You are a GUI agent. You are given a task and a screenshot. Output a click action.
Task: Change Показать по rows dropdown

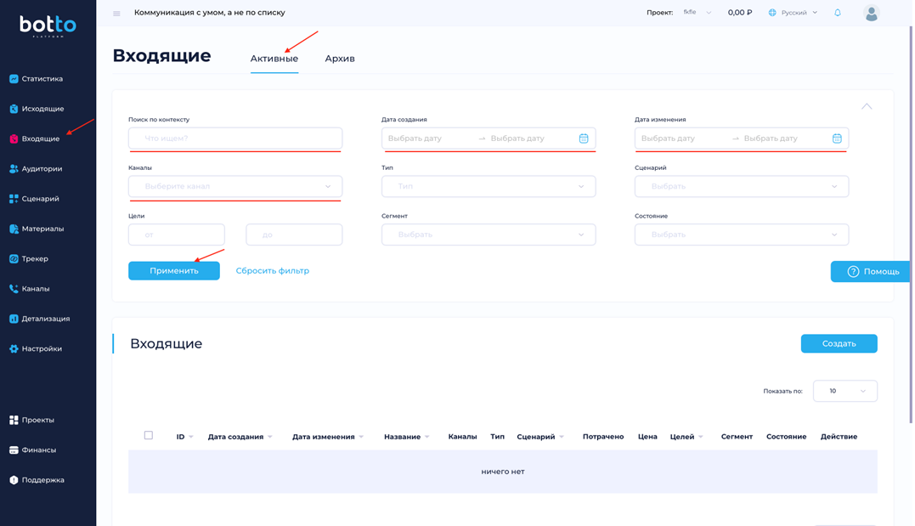coord(845,391)
